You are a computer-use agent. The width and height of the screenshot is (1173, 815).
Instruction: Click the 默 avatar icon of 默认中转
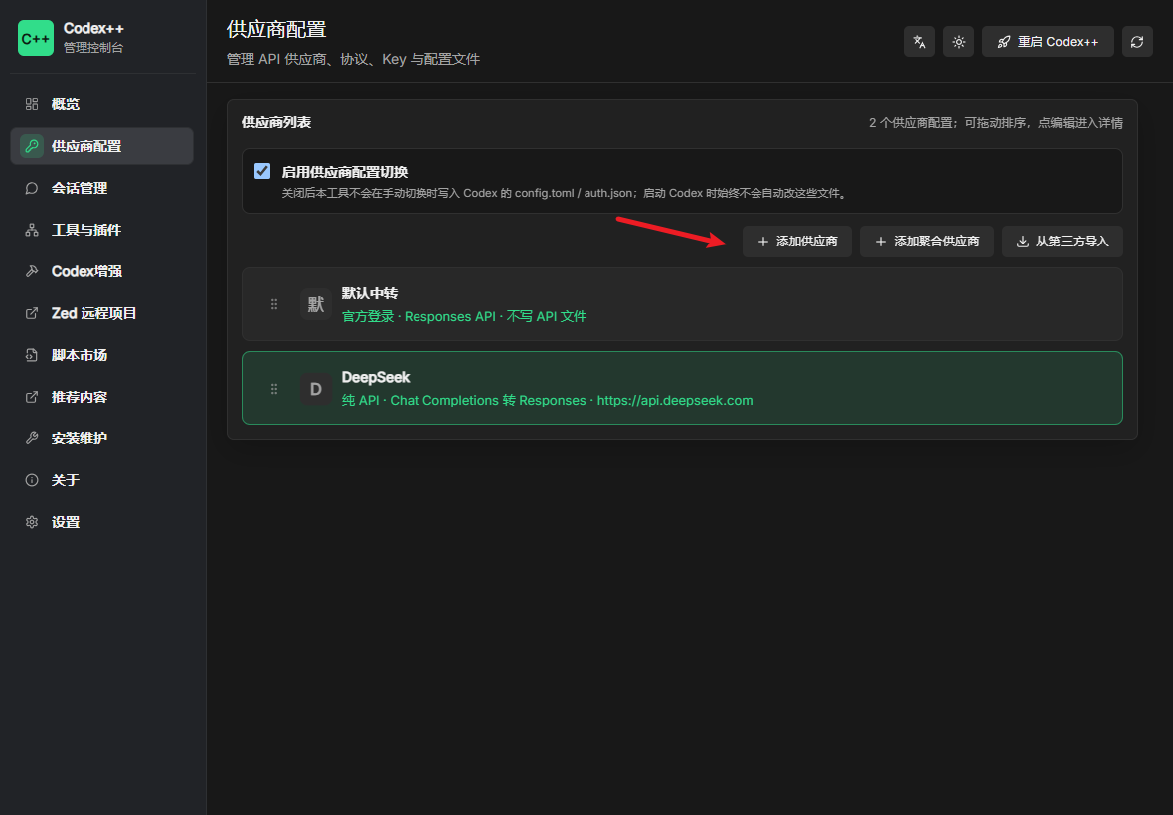tap(316, 304)
